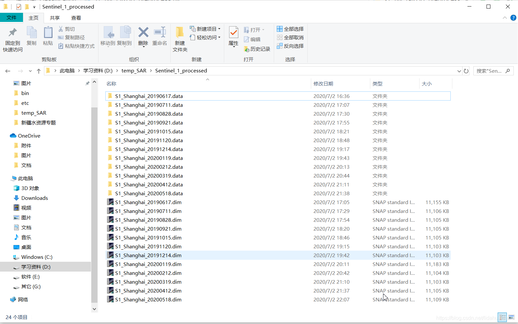Collapse the ribbon with chevron

505,18
